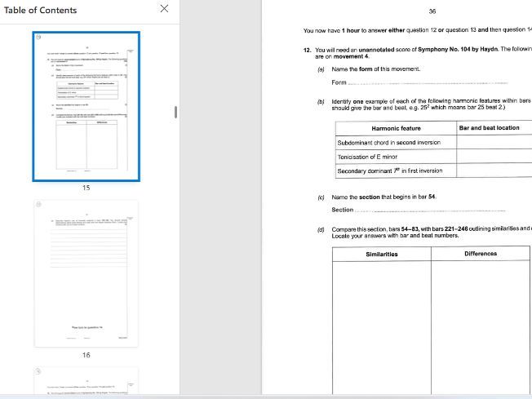Click the empty area under Differences
The image size is (532, 399).
coord(481,326)
